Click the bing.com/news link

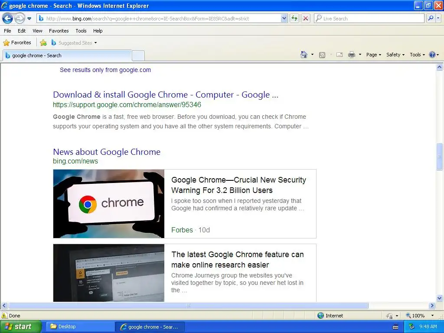click(x=75, y=161)
